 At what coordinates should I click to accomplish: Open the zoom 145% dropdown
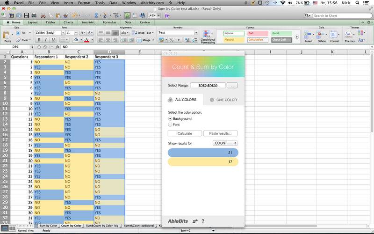tap(158, 15)
